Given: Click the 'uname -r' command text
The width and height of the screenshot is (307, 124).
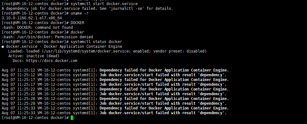Looking at the screenshot, I should point(80,13).
